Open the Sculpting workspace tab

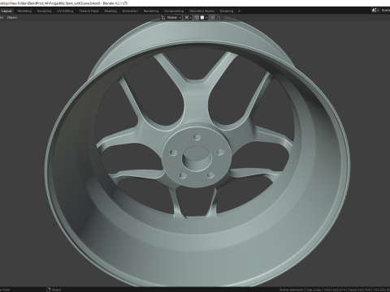pos(44,11)
